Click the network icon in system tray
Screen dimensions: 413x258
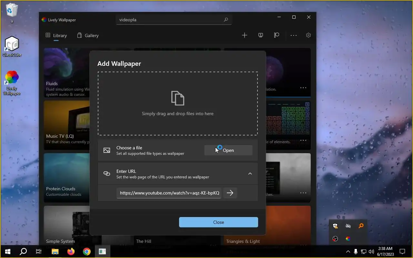coord(363,252)
